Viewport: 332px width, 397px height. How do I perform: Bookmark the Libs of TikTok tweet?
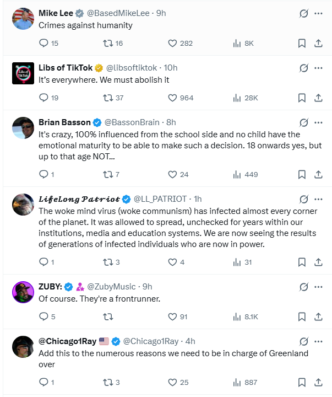coord(302,98)
